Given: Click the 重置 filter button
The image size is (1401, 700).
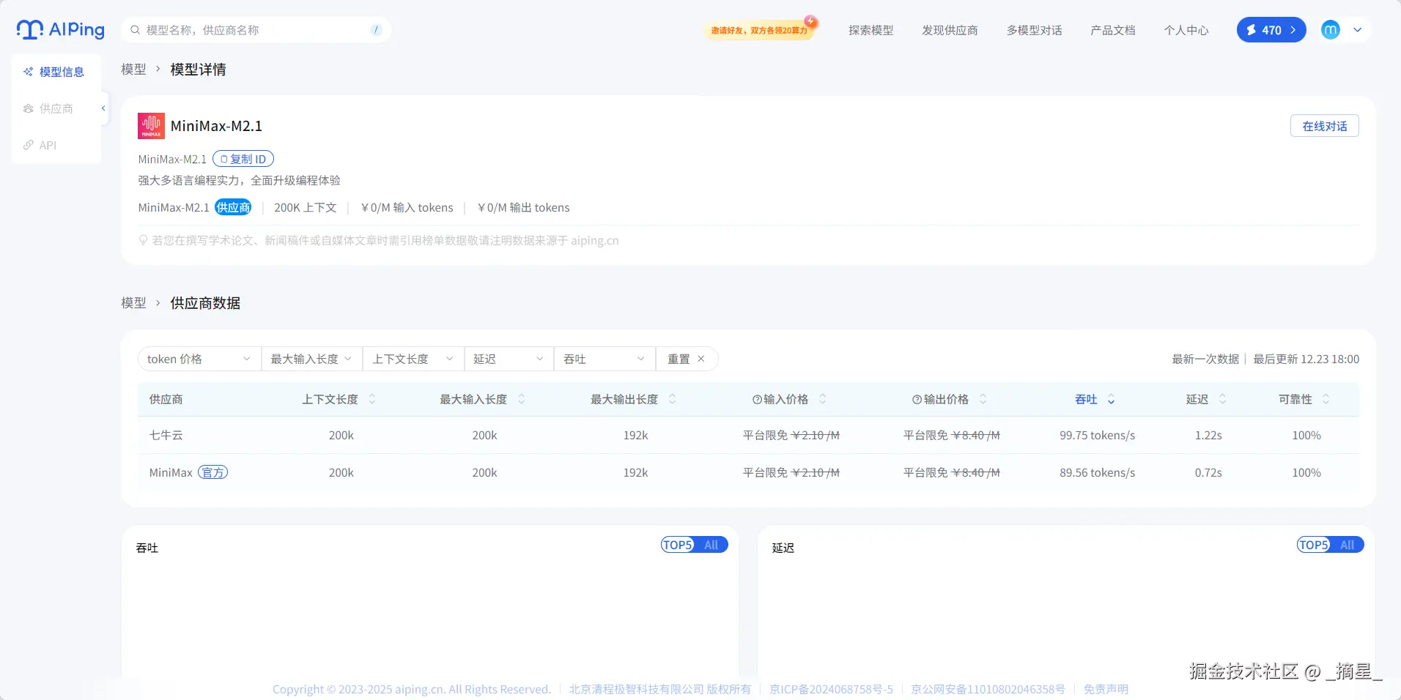Looking at the screenshot, I should pyautogui.click(x=687, y=359).
